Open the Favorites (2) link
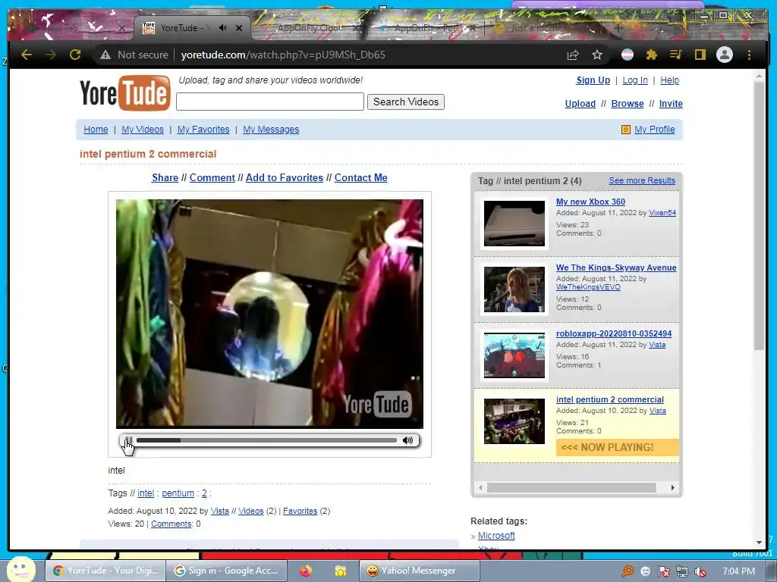777x582 pixels. coord(300,511)
